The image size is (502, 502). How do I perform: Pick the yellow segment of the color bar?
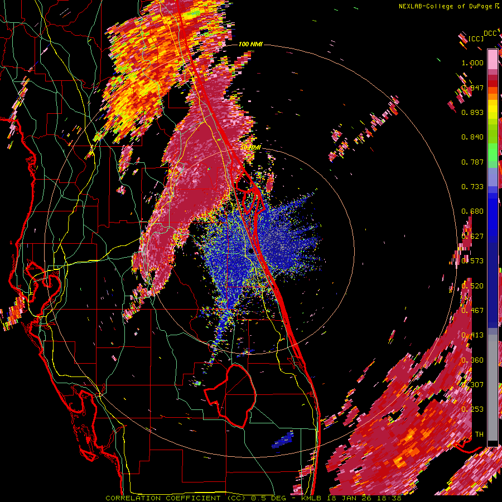(493, 110)
